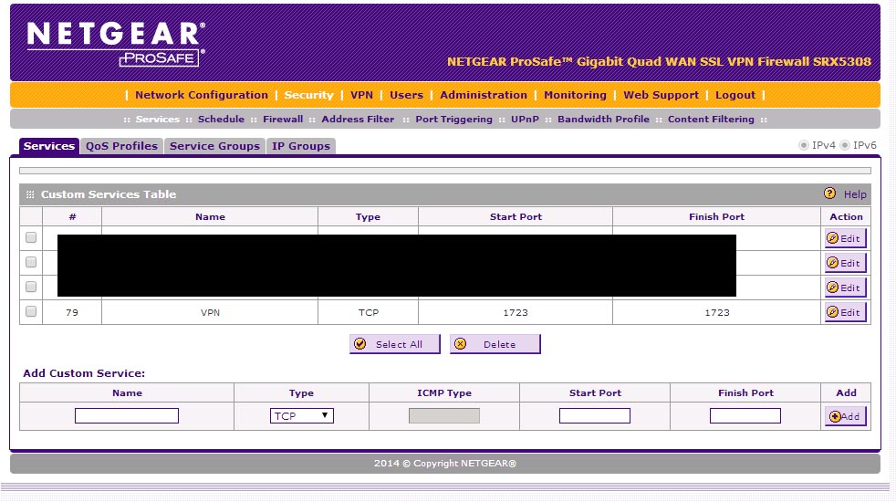The height and width of the screenshot is (502, 896).
Task: Click the Help question mark icon
Action: click(829, 193)
